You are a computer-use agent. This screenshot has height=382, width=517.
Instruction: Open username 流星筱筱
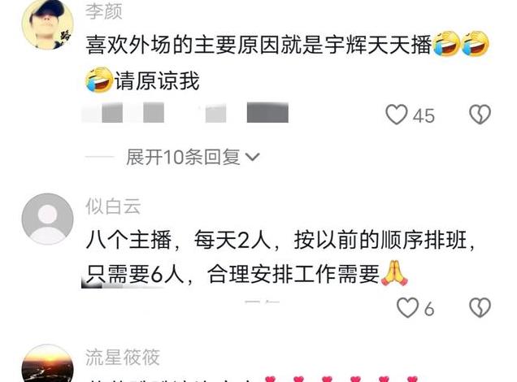[123, 358]
